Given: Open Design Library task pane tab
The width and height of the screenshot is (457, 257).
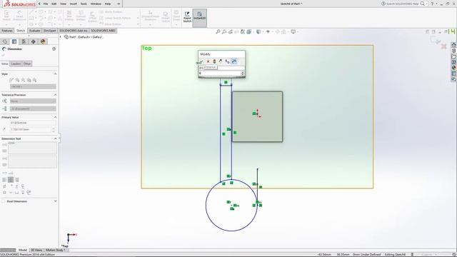Looking at the screenshot, I should point(454,51).
